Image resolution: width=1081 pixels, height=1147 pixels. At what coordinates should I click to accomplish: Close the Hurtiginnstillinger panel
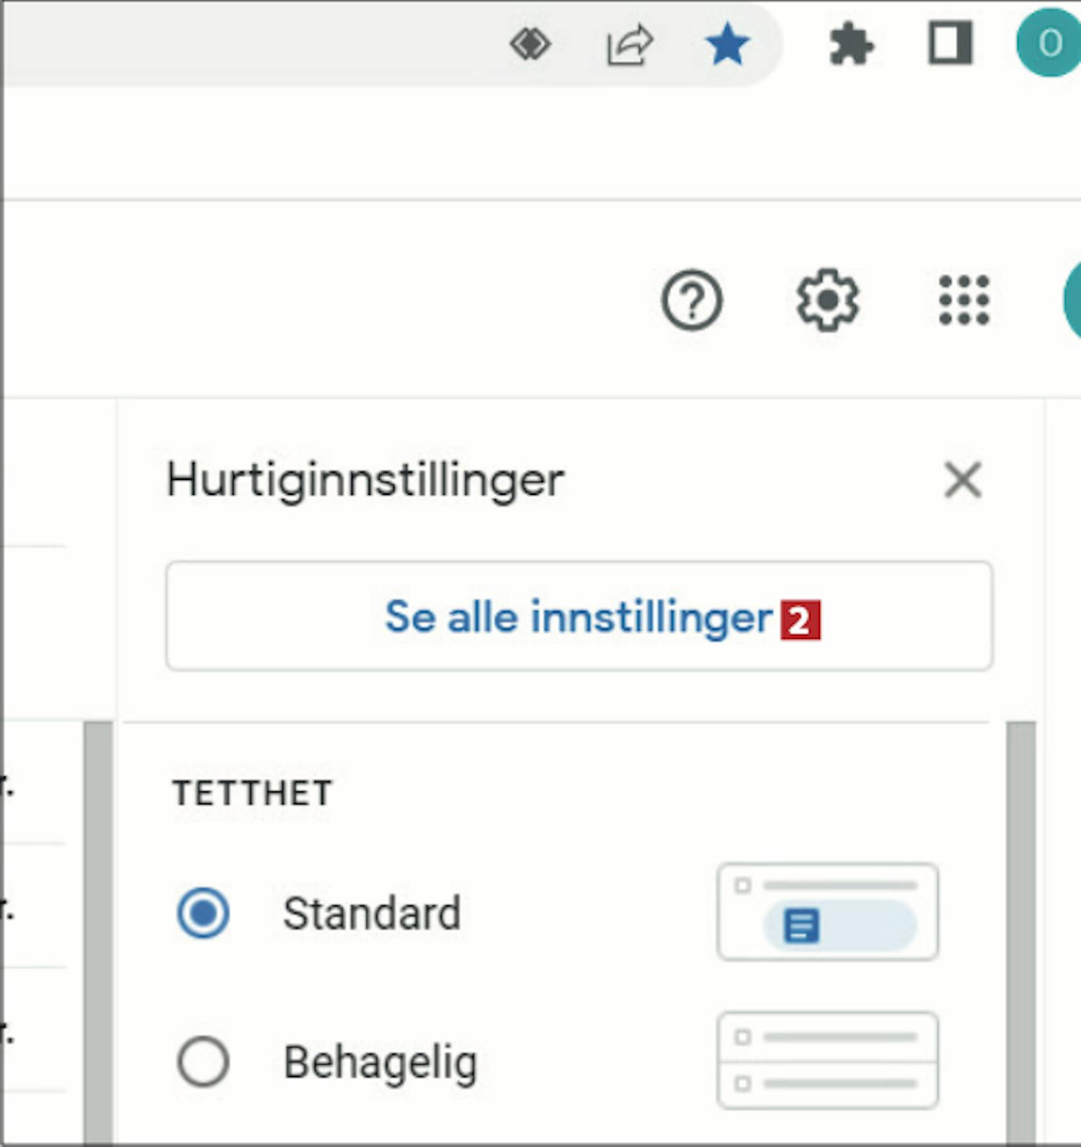[x=963, y=480]
